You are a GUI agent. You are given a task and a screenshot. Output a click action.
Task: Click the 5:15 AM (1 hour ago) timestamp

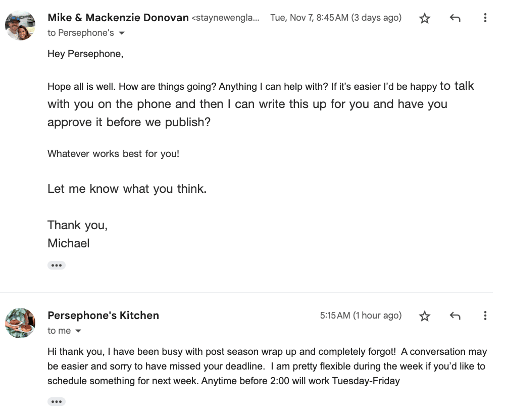pyautogui.click(x=361, y=316)
